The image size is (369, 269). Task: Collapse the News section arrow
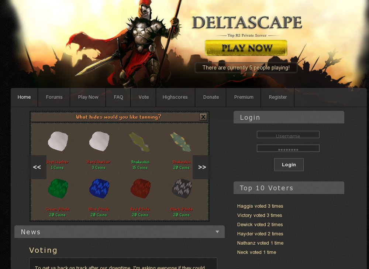tap(217, 232)
